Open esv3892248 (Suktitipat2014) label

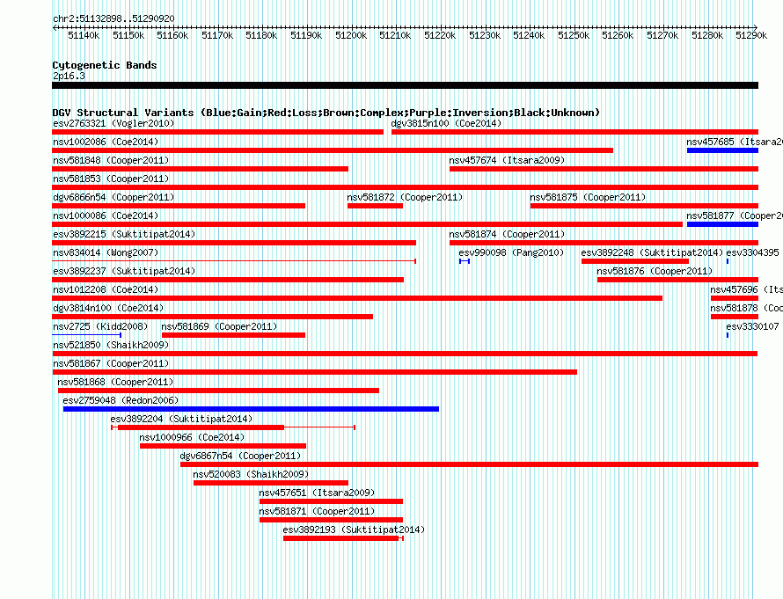click(x=652, y=252)
